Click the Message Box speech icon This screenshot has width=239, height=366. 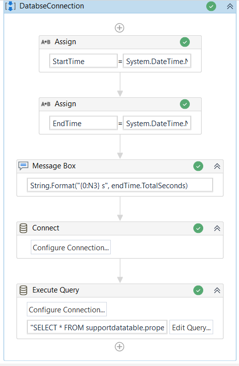(x=23, y=166)
